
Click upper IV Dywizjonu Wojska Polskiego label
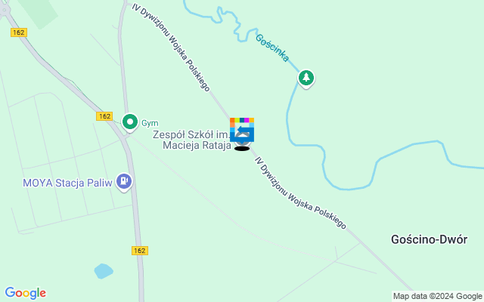click(172, 47)
